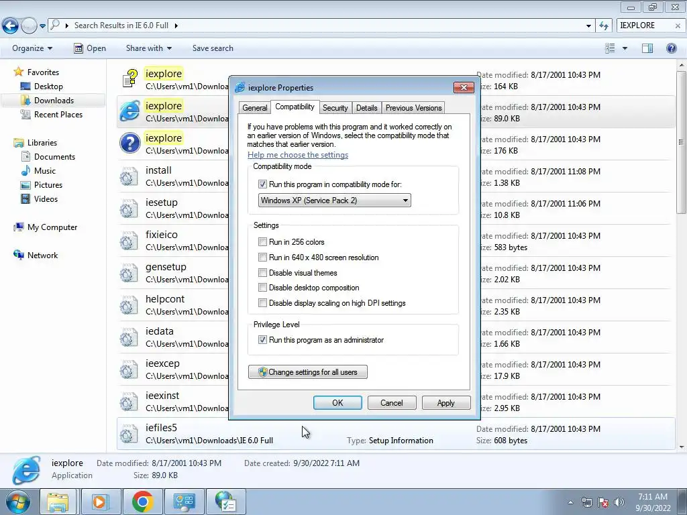
Task: Click the Windows Start orb
Action: [x=17, y=502]
